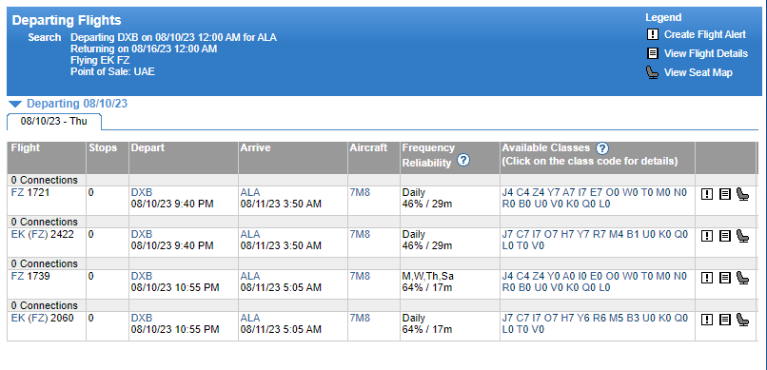Create flight alert for EK (FZ) 2422

pos(706,236)
